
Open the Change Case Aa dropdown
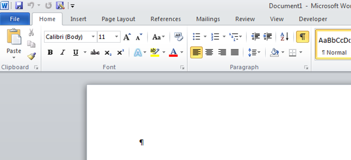point(158,37)
